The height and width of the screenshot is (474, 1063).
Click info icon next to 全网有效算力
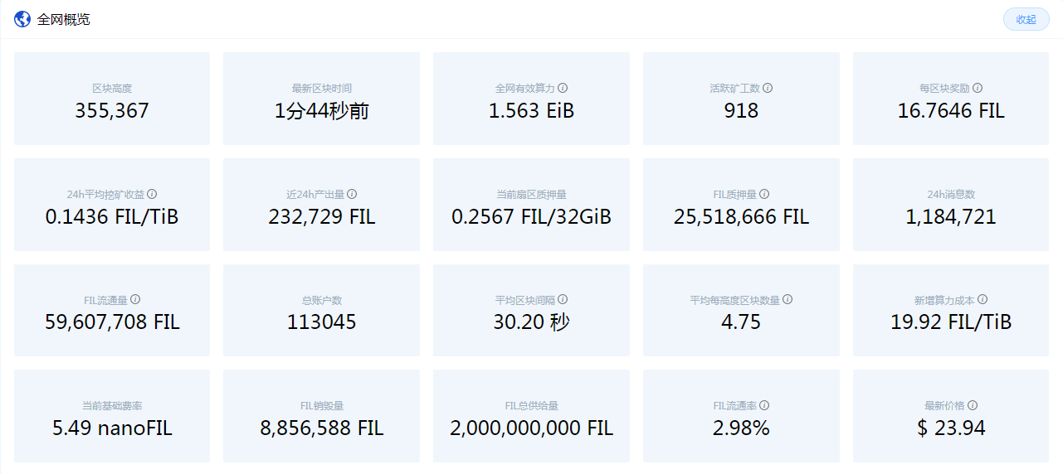(563, 88)
